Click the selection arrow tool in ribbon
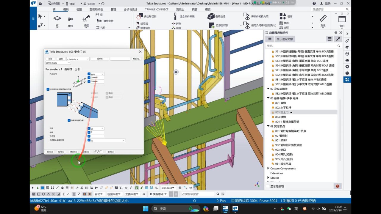Screen dimensions: 381x214 point(40,16)
